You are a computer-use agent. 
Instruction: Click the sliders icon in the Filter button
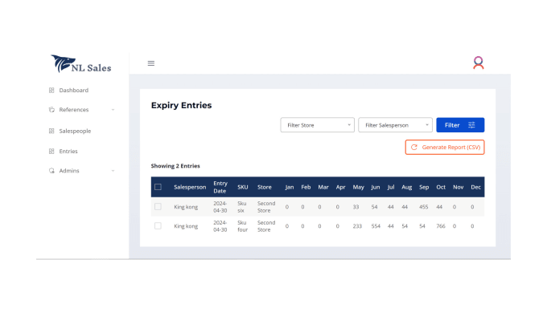click(471, 125)
